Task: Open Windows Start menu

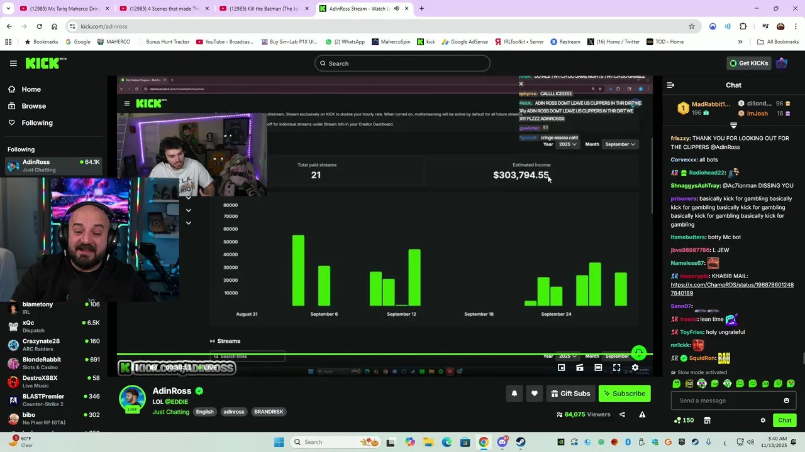Action: (x=279, y=442)
